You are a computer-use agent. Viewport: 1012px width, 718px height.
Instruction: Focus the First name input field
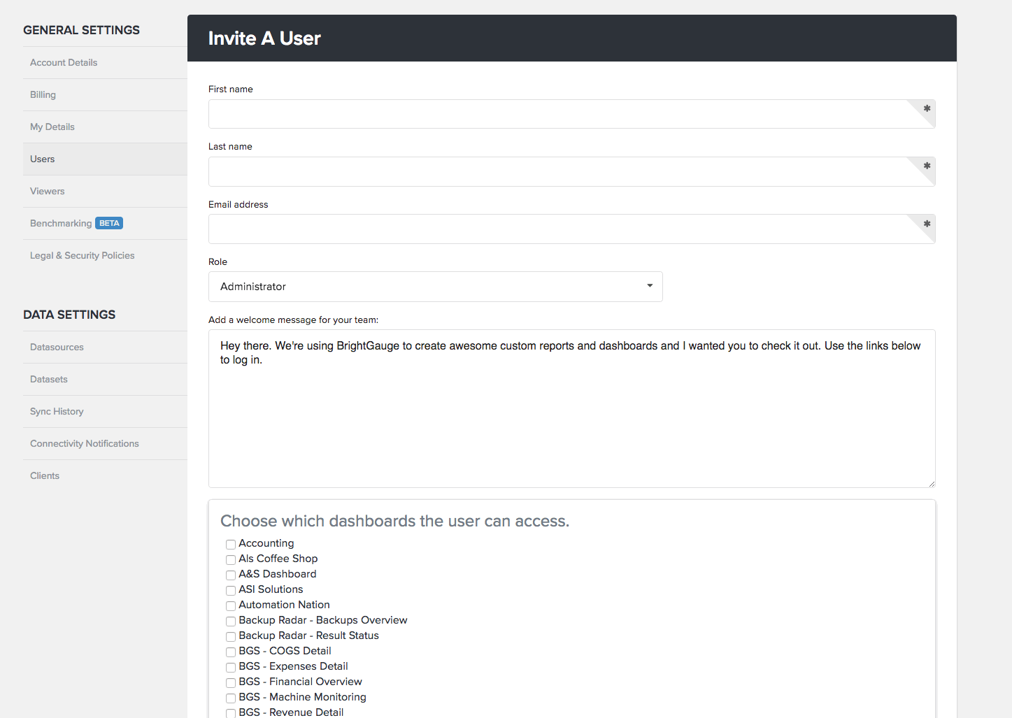[x=571, y=114]
